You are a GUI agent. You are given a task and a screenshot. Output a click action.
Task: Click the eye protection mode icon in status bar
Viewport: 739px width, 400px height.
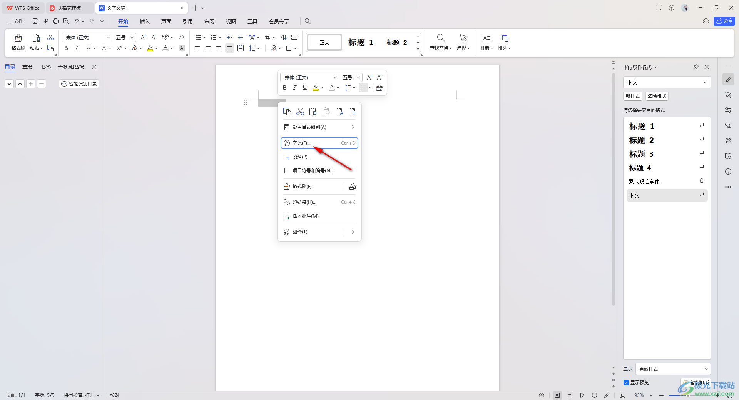(x=542, y=395)
